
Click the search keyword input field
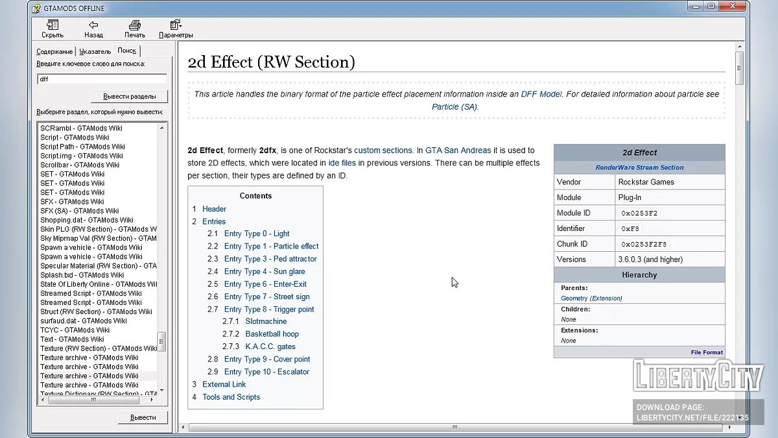(102, 79)
